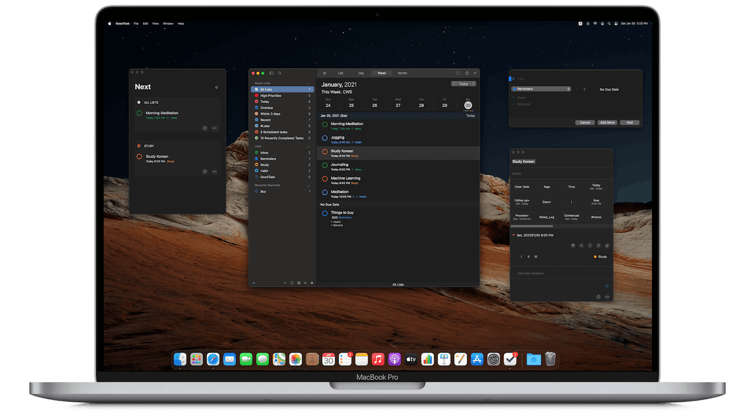Open the settings gear at the window bottom
Image resolution: width=755 pixels, height=412 pixels.
click(312, 283)
